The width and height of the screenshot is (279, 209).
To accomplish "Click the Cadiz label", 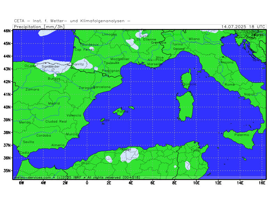I will click(x=24, y=153).
